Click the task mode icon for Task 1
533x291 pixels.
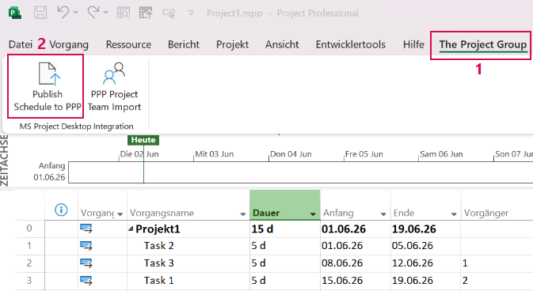pos(86,281)
